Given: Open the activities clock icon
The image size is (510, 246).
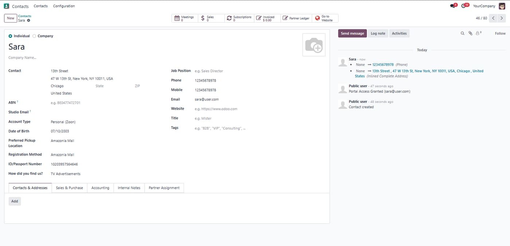Looking at the screenshot, I should 464,6.
